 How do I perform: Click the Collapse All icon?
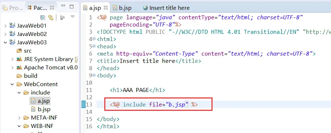click(43, 17)
